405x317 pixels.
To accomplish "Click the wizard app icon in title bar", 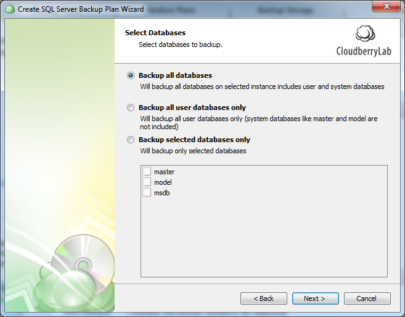I will pyautogui.click(x=9, y=9).
